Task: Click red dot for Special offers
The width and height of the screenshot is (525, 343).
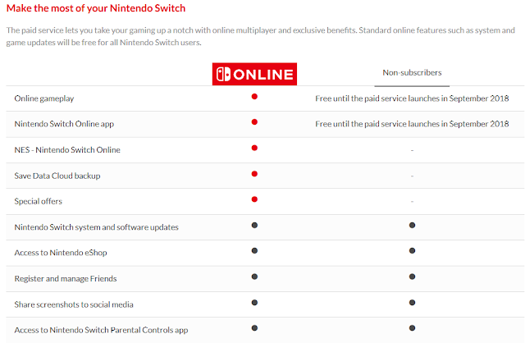Action: click(x=254, y=199)
